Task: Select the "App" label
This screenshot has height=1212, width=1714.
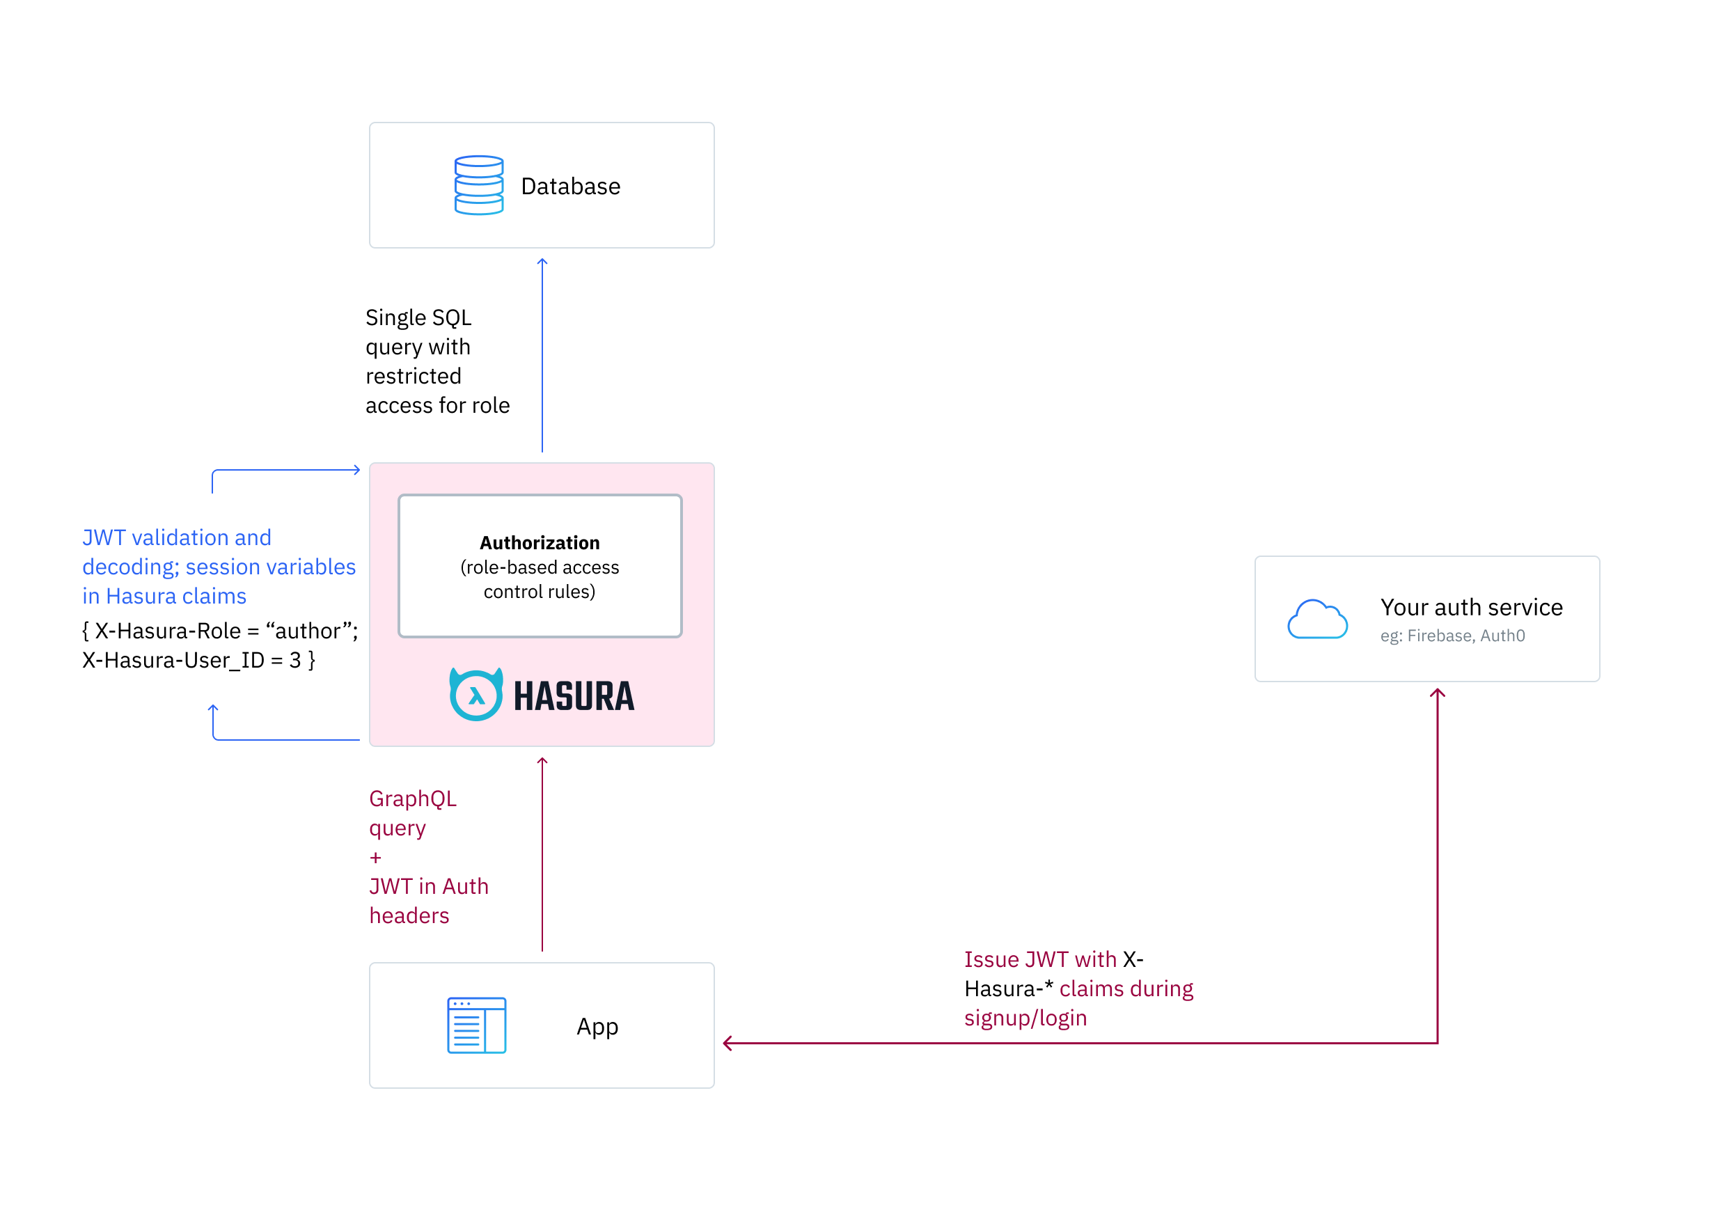Action: coord(597,1027)
